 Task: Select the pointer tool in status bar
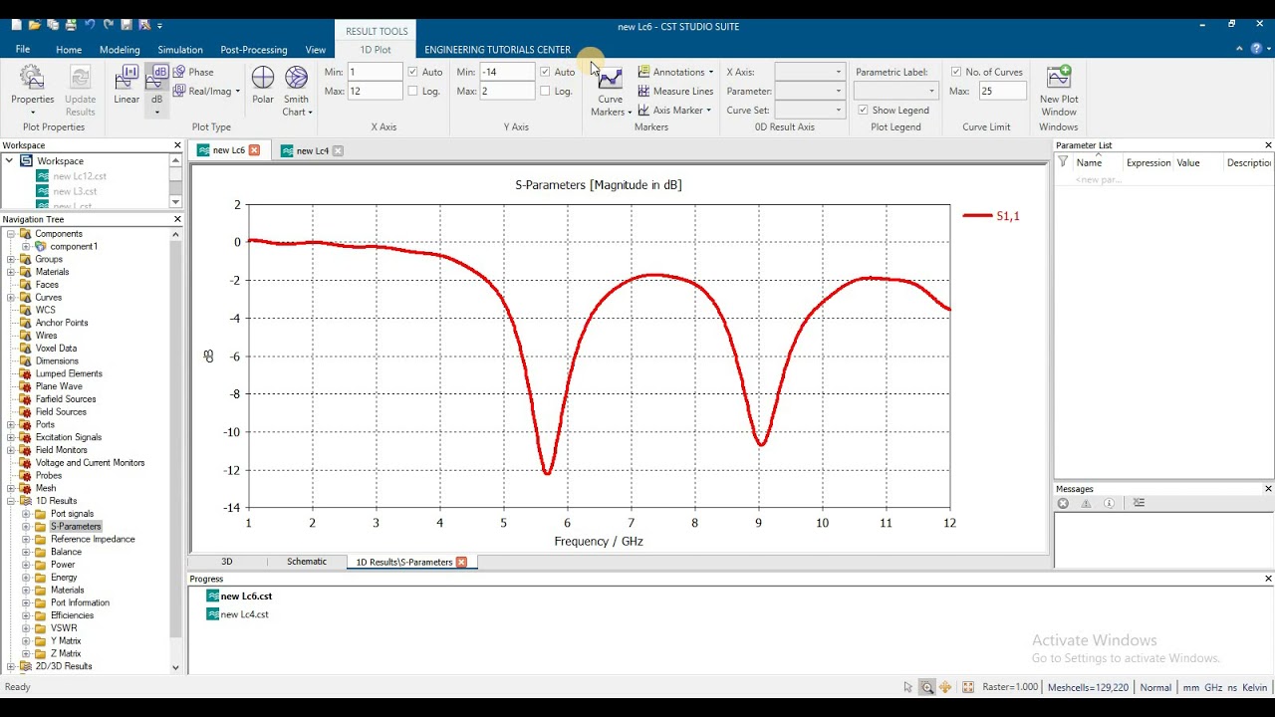(907, 687)
